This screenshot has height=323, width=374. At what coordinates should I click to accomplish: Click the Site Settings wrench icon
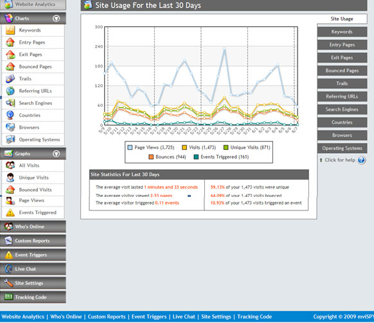point(8,283)
